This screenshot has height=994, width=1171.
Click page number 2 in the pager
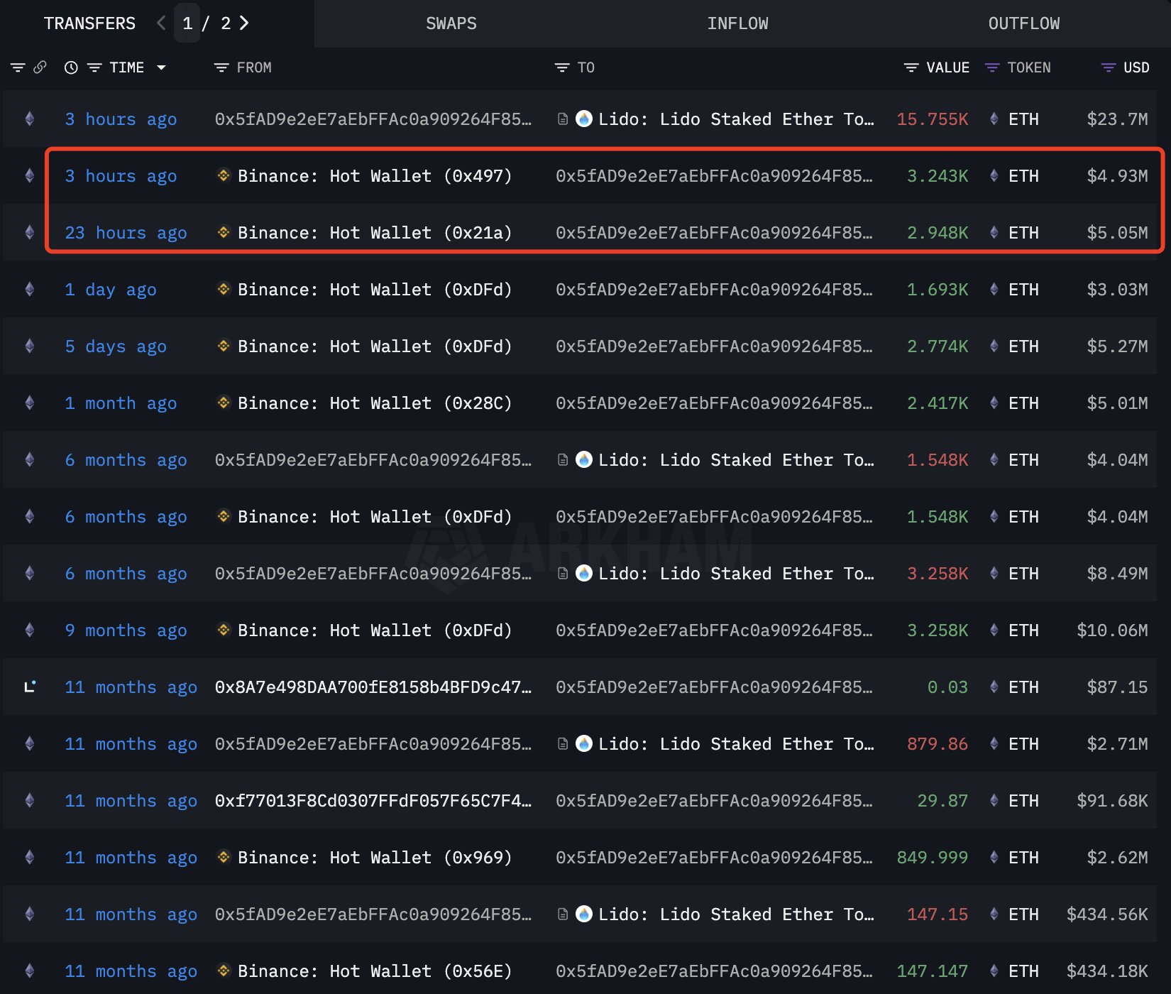click(x=226, y=23)
